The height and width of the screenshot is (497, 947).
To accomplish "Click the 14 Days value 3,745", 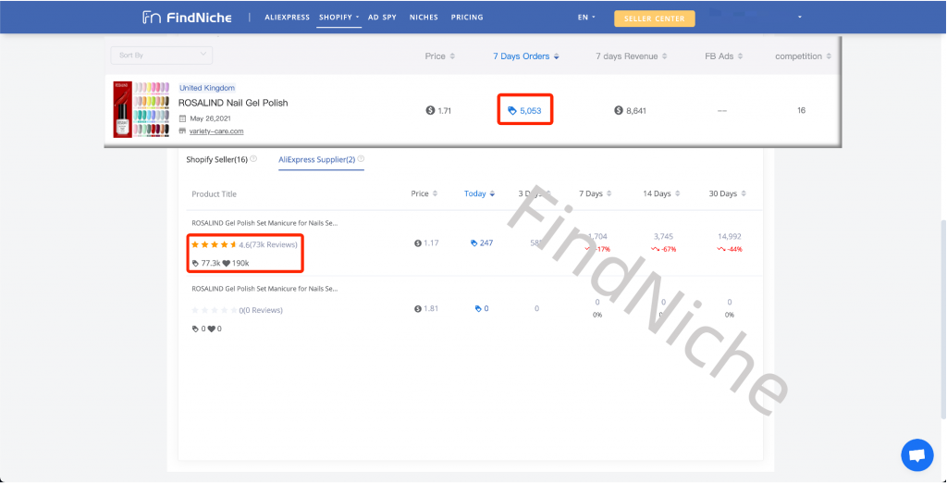I will click(663, 236).
